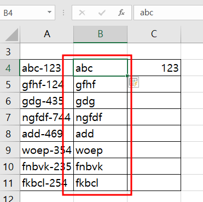Cancel entry with the X formula bar icon
Screen dimensions: 203x202
point(82,13)
